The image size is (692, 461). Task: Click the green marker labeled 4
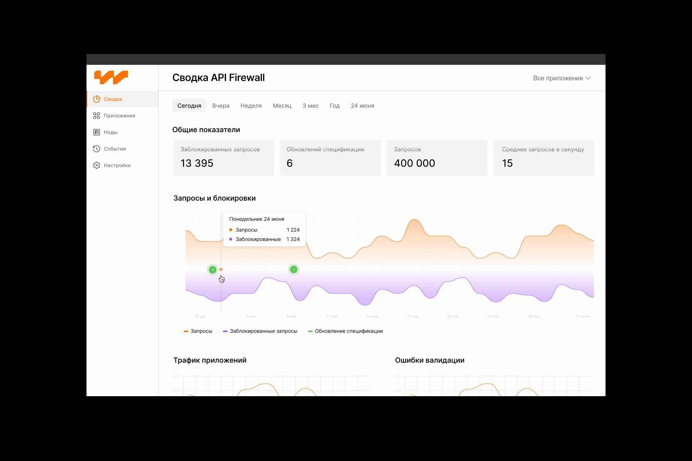[x=213, y=270]
